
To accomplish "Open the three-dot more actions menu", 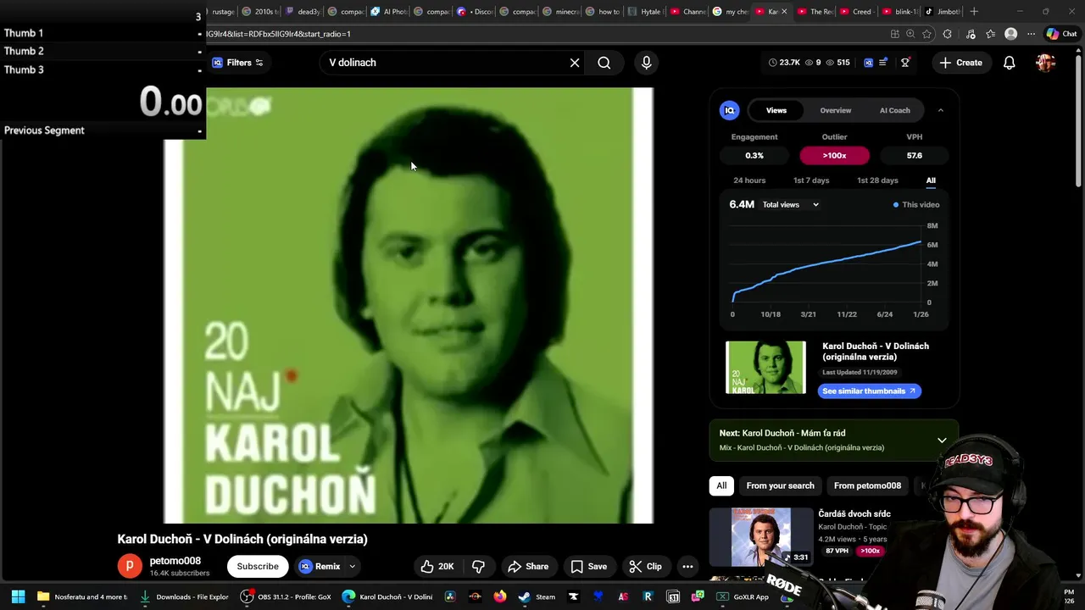I will (687, 567).
